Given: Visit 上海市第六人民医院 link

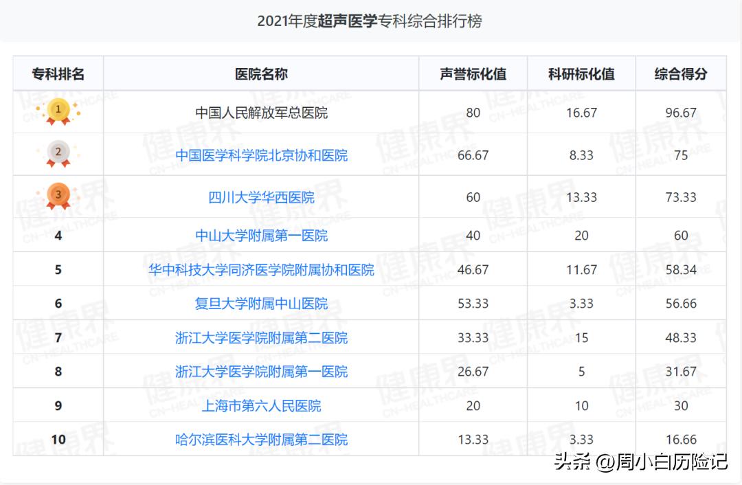Looking at the screenshot, I should 261,406.
